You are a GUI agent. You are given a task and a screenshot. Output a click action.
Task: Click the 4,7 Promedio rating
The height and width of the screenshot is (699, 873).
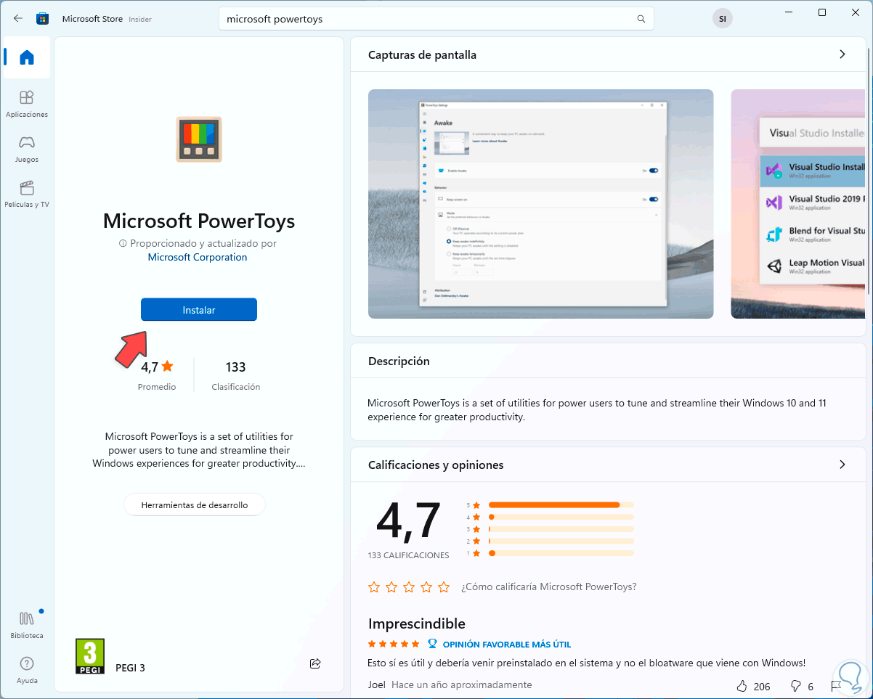[157, 375]
